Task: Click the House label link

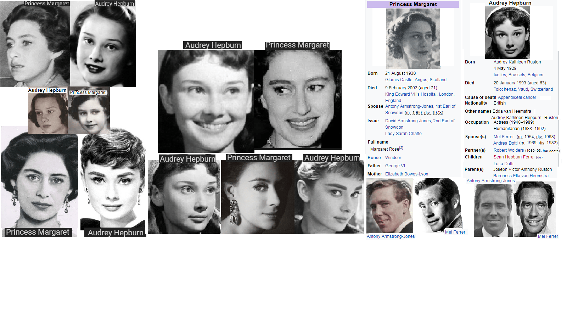Action: 374,158
